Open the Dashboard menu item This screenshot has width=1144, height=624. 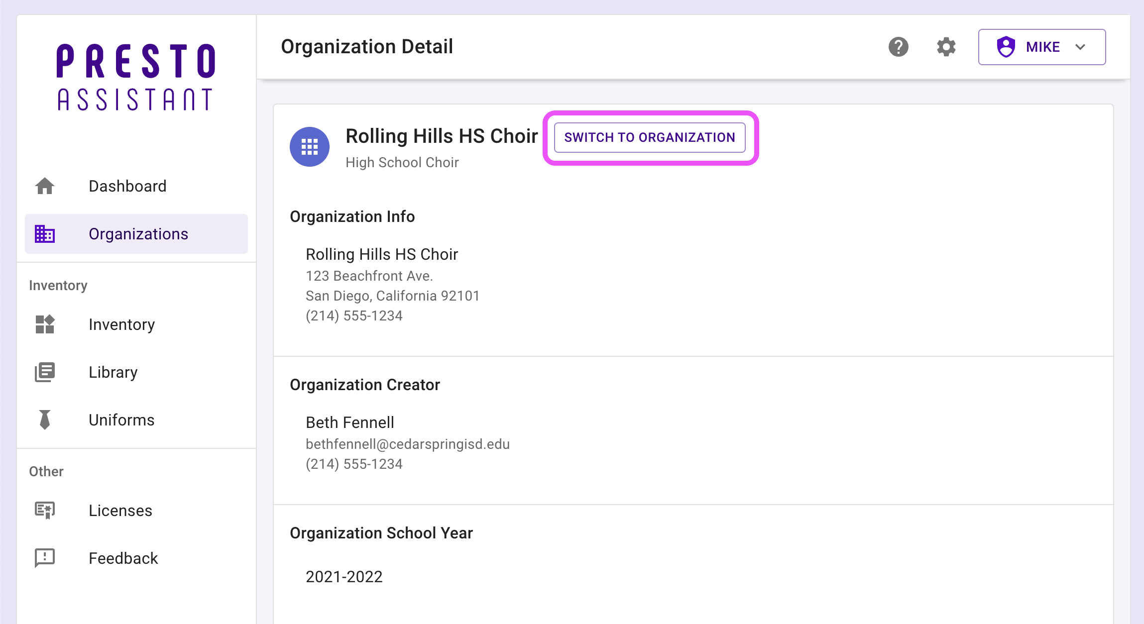127,186
